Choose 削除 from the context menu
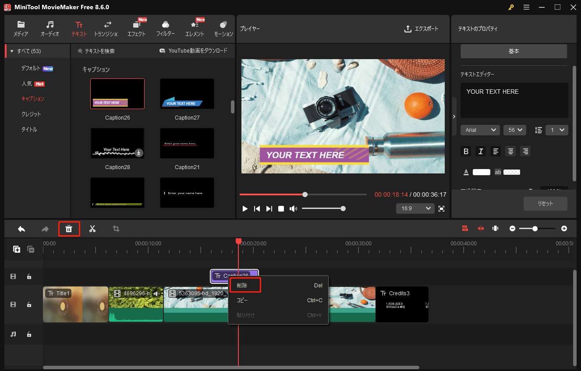 click(x=245, y=285)
